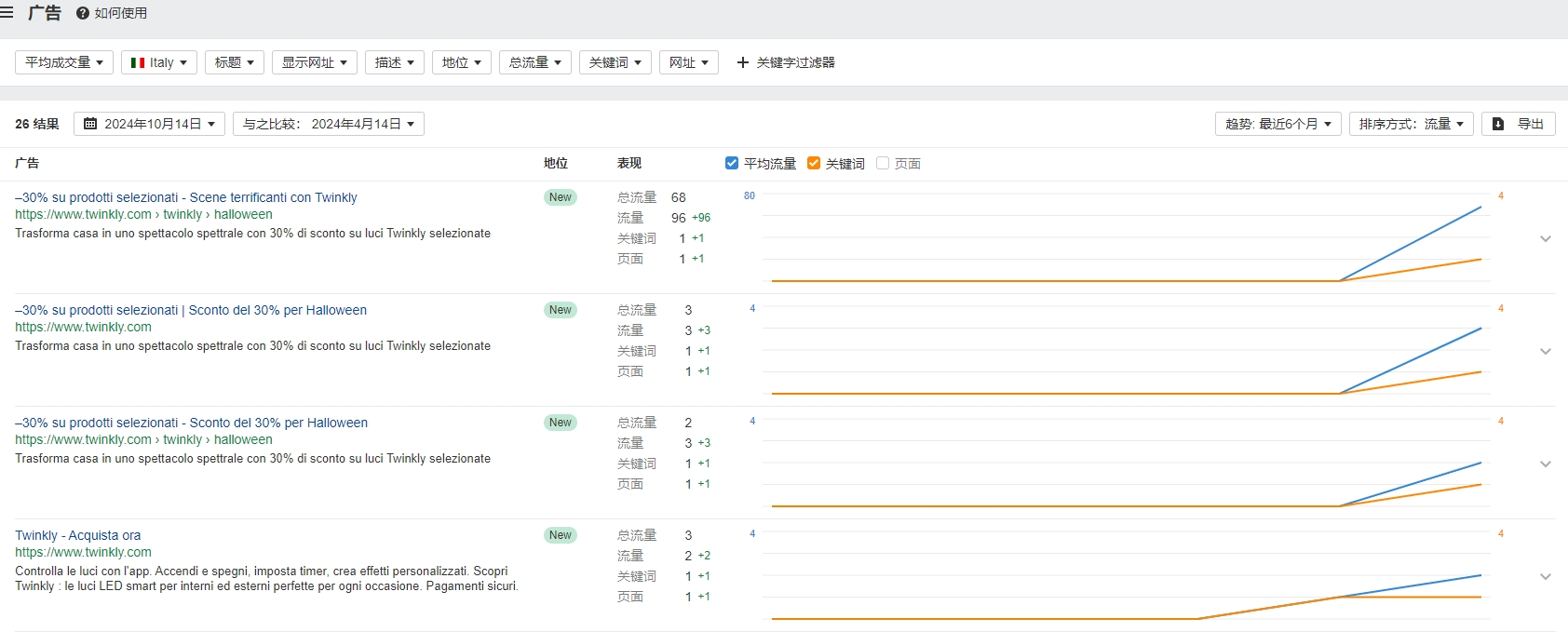Image resolution: width=1568 pixels, height=632 pixels.
Task: Open the 排序方式: 流量 dropdown
Action: [1412, 124]
